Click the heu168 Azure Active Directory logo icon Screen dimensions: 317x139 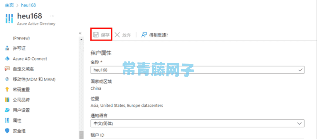(9, 18)
